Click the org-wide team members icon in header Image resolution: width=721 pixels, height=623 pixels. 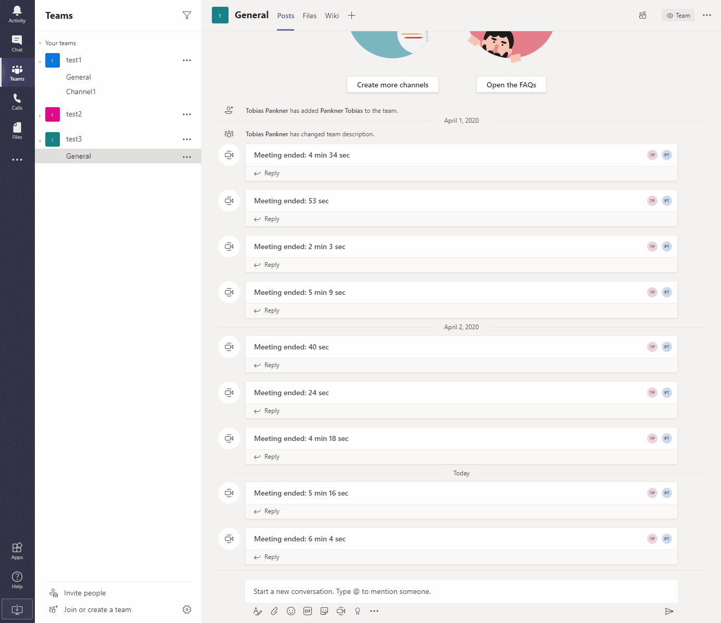click(642, 16)
